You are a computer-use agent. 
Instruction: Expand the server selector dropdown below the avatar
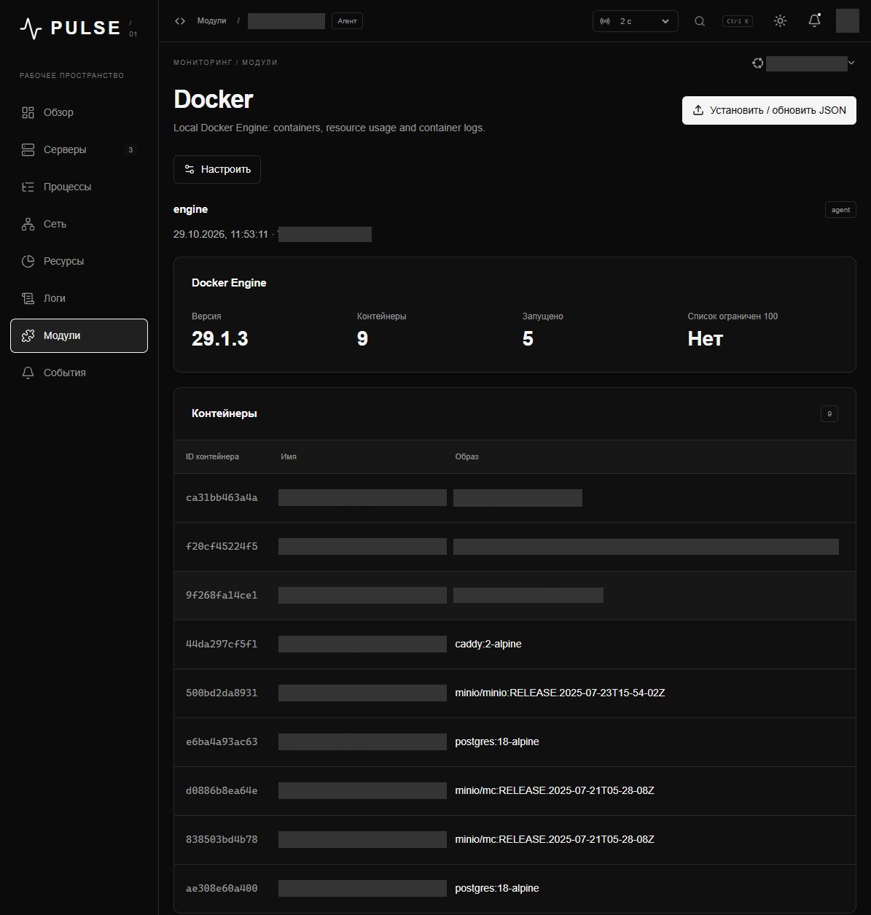[x=803, y=63]
